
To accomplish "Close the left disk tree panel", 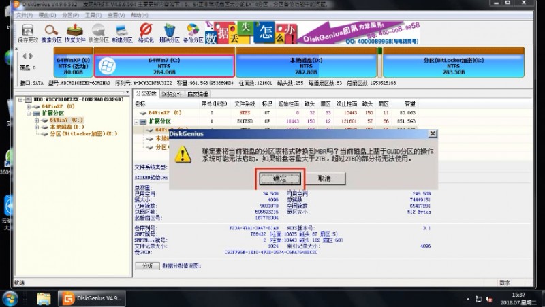I will pyautogui.click(x=127, y=93).
